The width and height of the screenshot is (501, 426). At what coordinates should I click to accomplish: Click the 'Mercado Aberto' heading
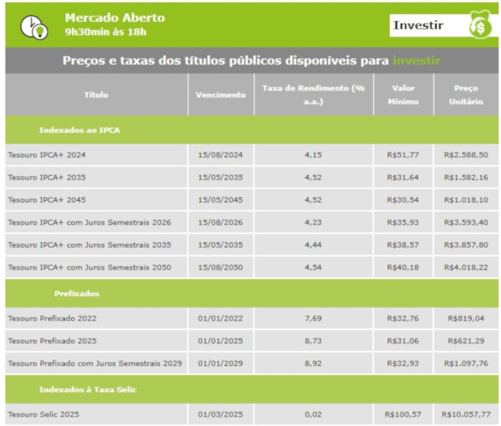click(x=115, y=18)
